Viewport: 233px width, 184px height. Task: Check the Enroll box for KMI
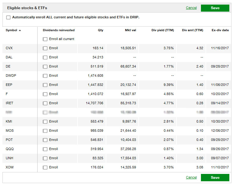click(x=45, y=122)
